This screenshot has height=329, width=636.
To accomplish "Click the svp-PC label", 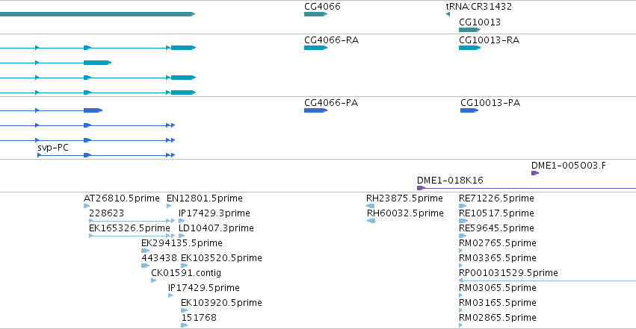I will click(x=53, y=148).
